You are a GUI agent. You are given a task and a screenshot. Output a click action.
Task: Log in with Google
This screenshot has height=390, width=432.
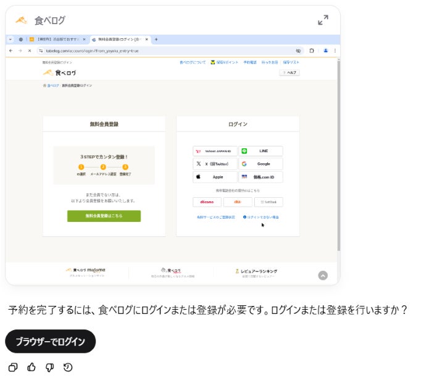coord(260,164)
